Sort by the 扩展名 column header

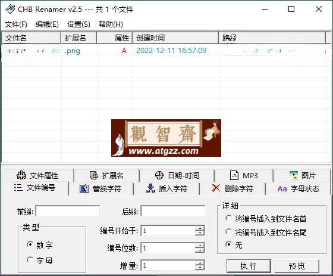(x=78, y=38)
